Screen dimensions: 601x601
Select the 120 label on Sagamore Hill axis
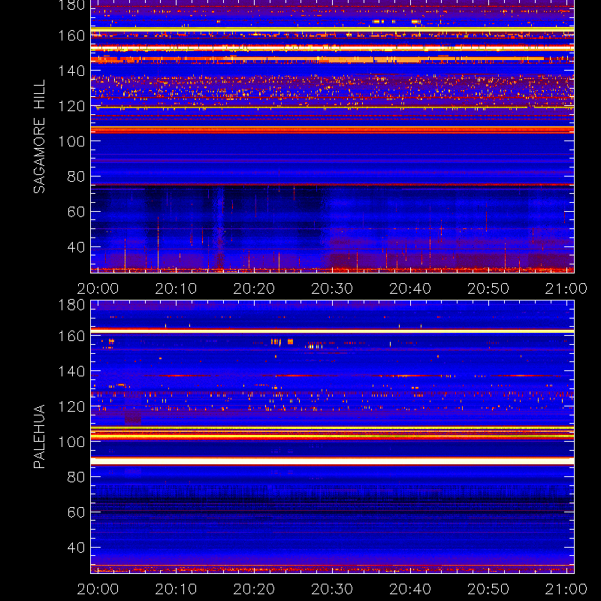pos(71,106)
